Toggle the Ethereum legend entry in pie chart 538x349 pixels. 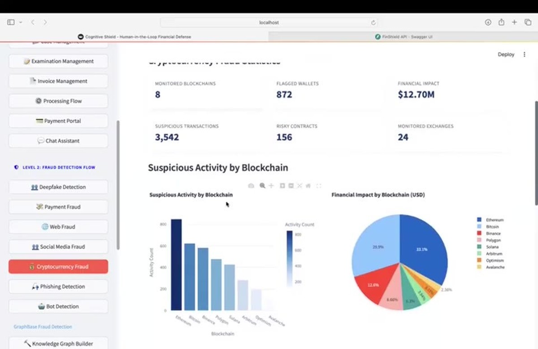point(490,220)
